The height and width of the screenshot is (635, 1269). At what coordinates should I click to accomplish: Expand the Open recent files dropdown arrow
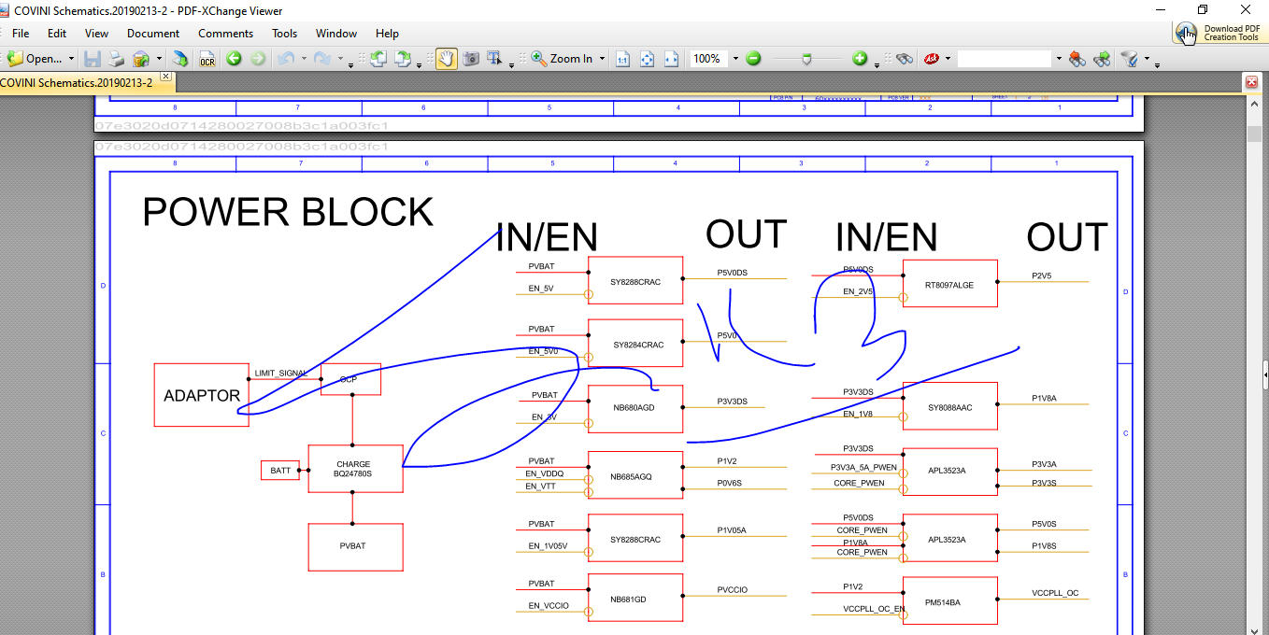tap(71, 59)
